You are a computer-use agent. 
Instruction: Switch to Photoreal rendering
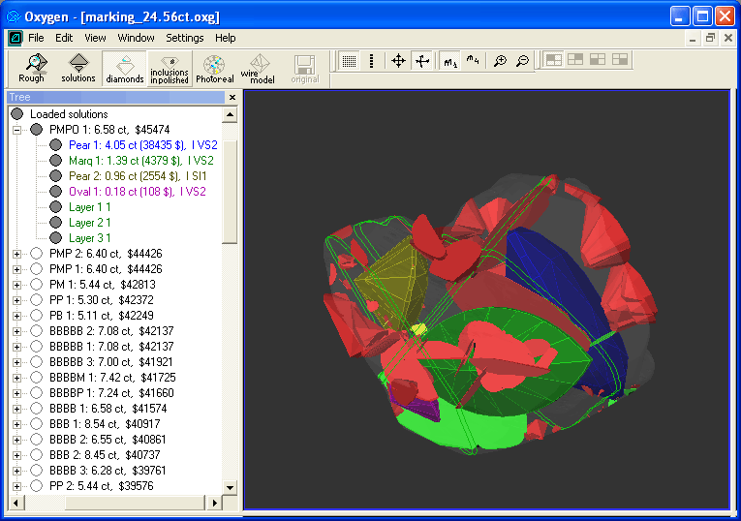pos(214,68)
